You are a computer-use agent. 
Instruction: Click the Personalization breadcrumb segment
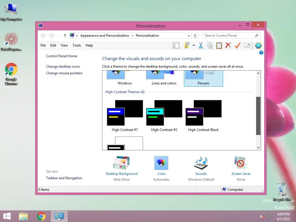(147, 36)
